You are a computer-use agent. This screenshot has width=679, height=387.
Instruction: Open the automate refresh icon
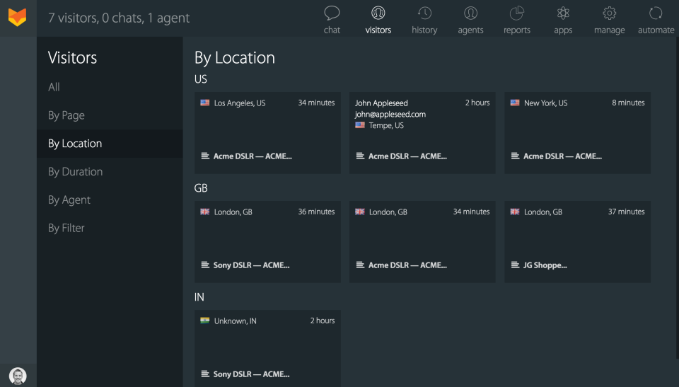click(656, 13)
